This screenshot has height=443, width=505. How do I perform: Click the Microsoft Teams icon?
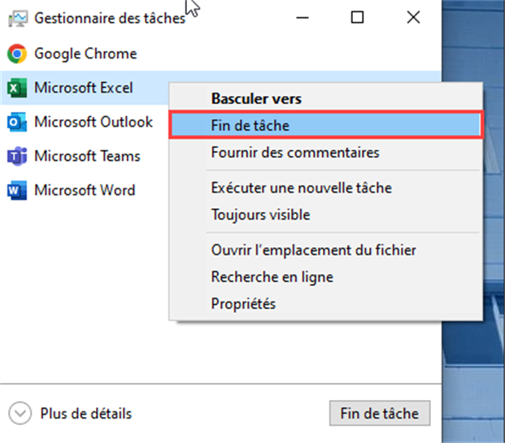(16, 156)
